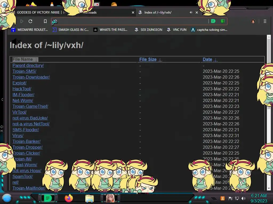Viewport: 273px width, 204px height.
Task: Click the page vertical scrollbar thumb
Action: (x=269, y=74)
